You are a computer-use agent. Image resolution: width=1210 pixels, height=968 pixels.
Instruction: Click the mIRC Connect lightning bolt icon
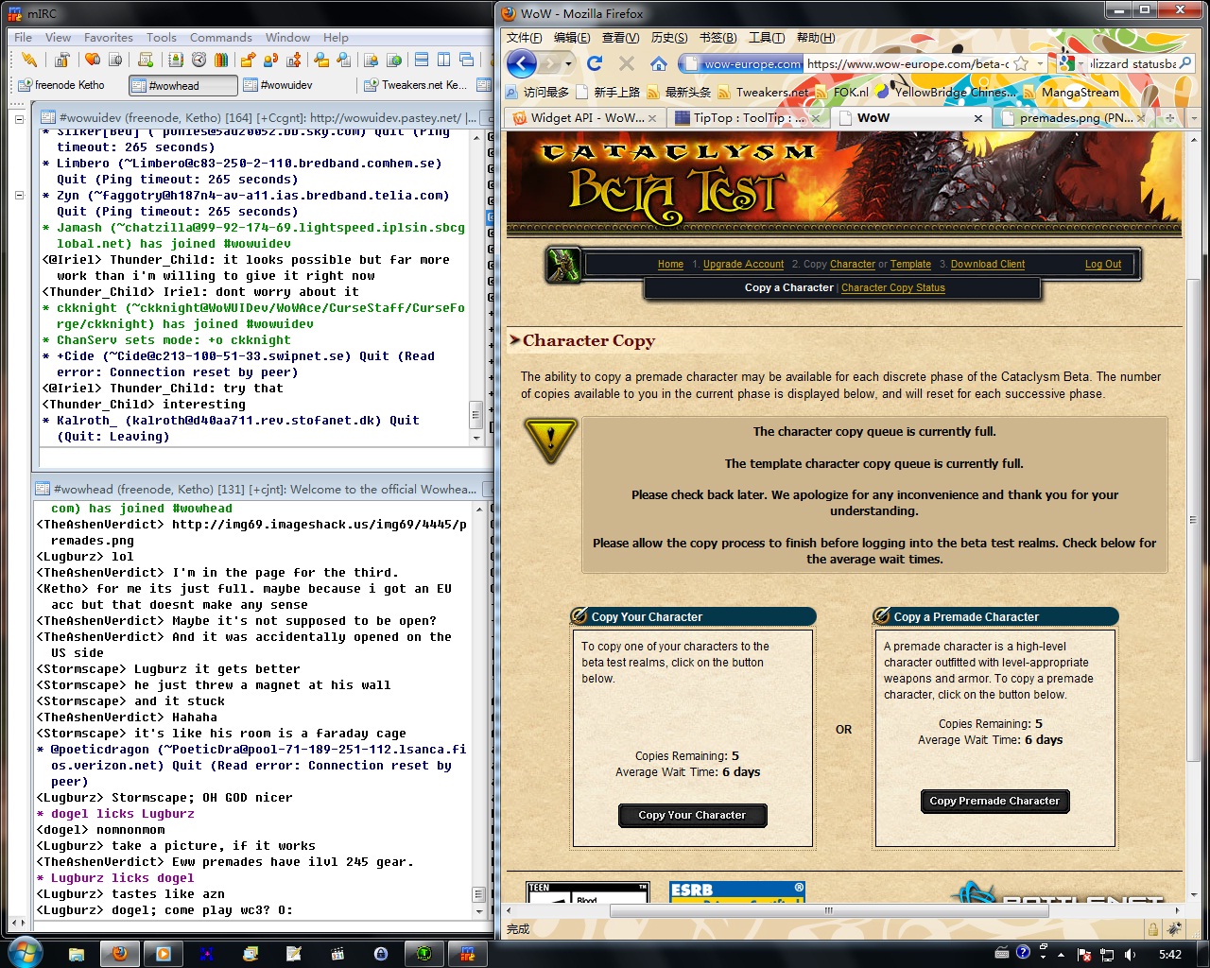pos(28,60)
